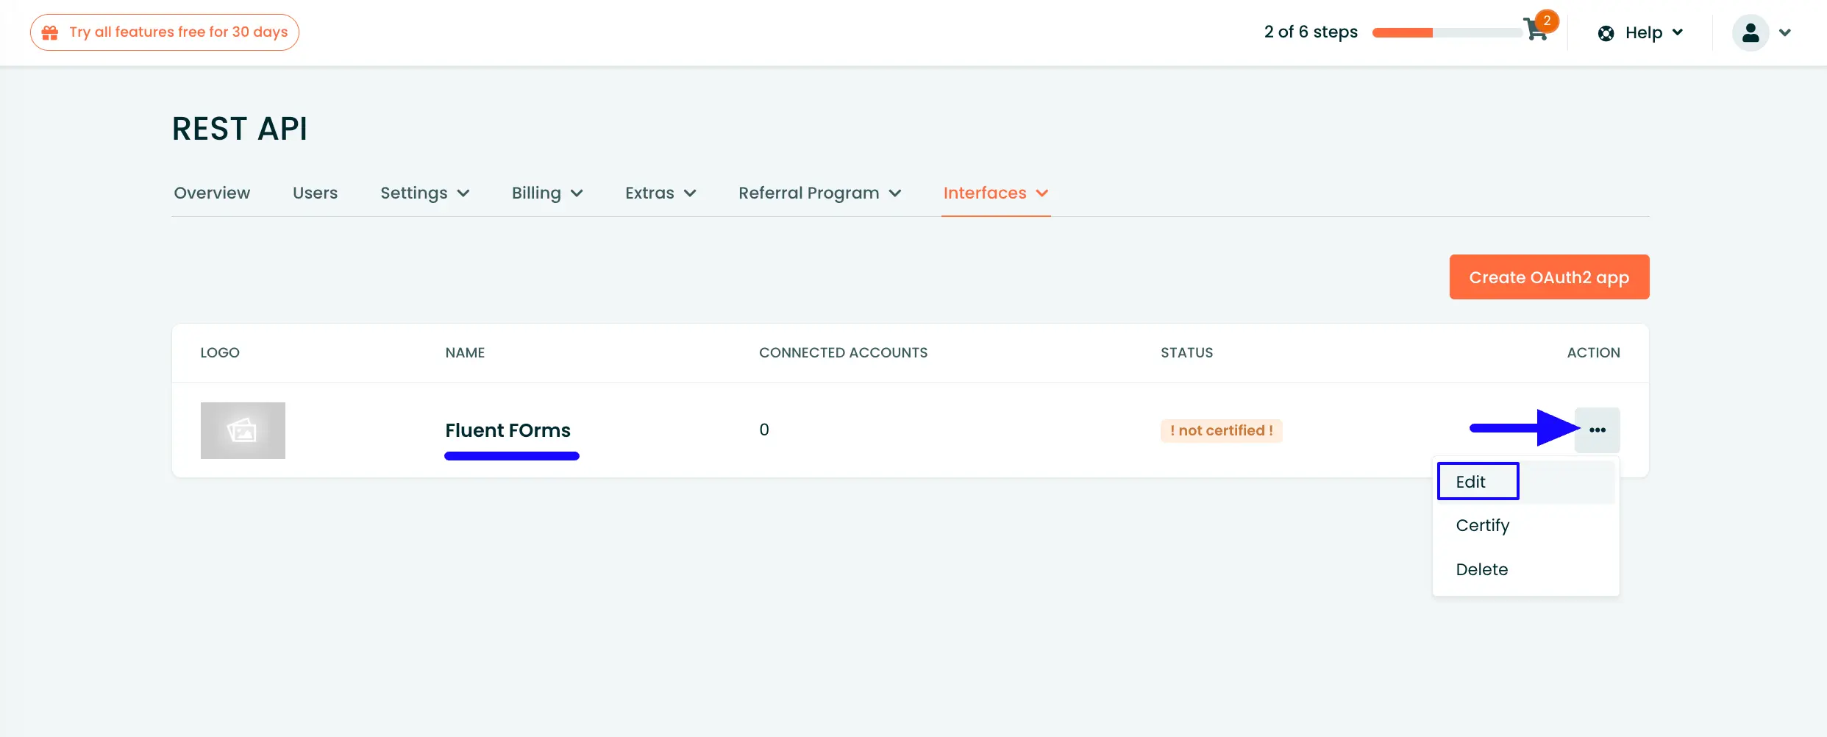
Task: Choose Certify from the action menu
Action: [1482, 525]
